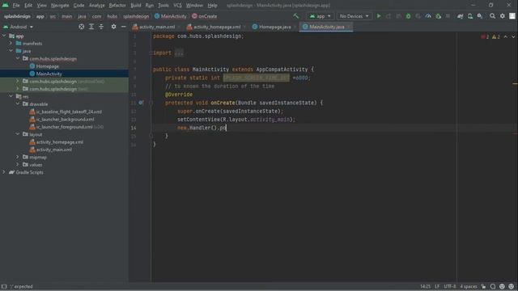Click Select Opened File target icon
This screenshot has height=291, width=518.
pyautogui.click(x=81, y=27)
